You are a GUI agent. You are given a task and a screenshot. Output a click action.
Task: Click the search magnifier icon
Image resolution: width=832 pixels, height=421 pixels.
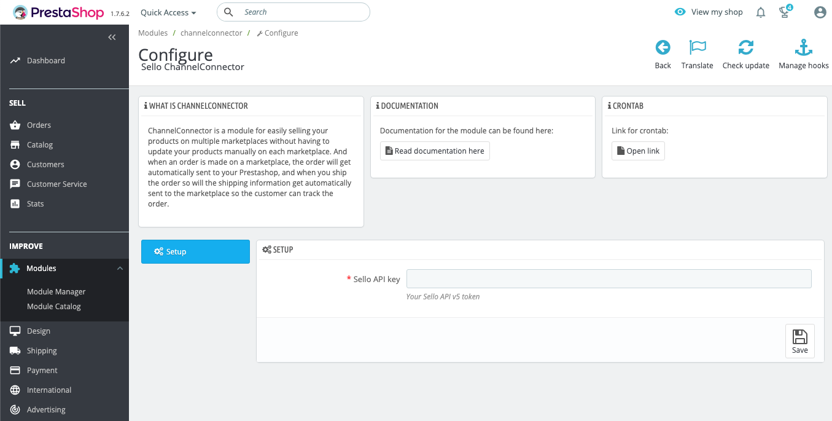pyautogui.click(x=228, y=12)
